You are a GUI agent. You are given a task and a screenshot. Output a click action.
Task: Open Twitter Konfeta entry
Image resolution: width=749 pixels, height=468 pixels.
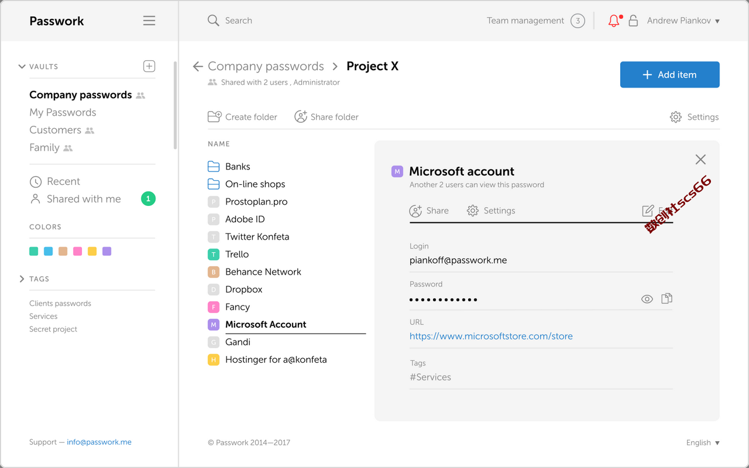(x=257, y=236)
